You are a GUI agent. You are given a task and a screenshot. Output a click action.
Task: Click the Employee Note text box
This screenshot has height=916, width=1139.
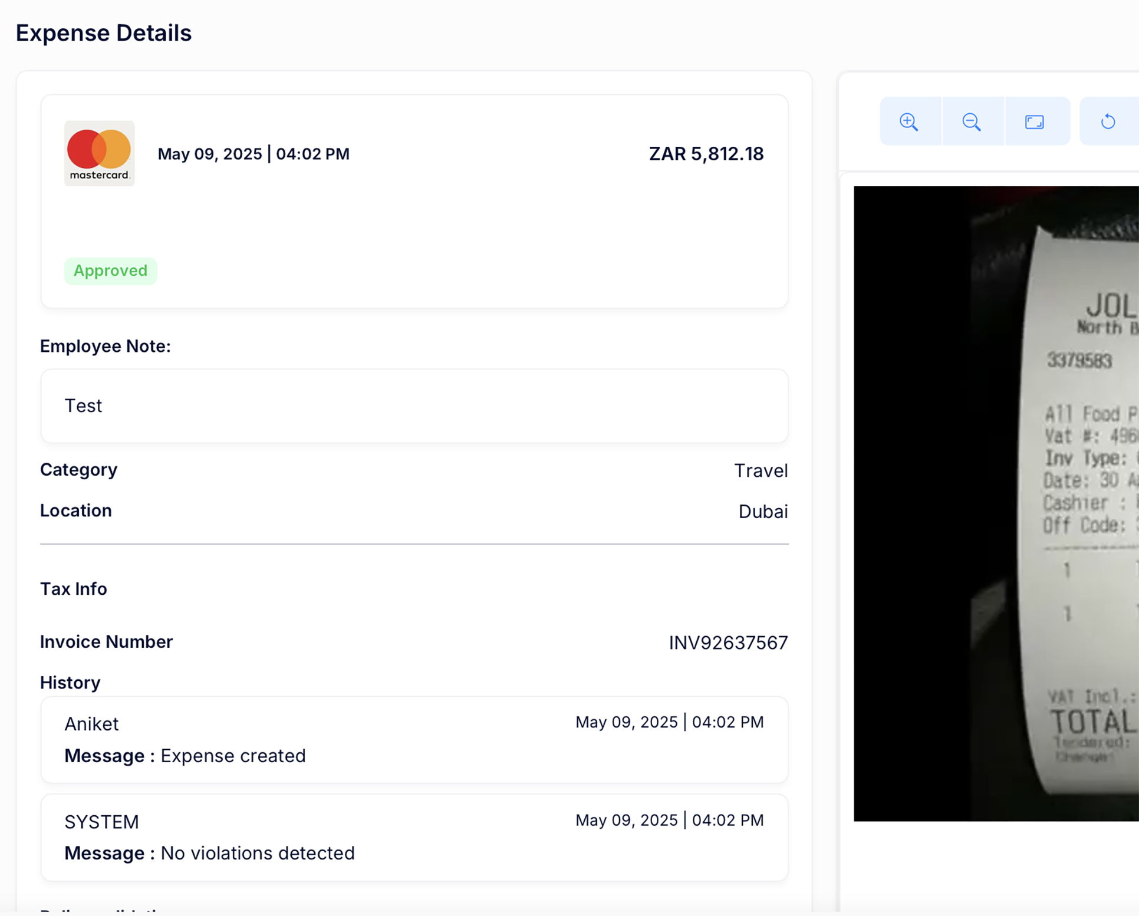(414, 406)
